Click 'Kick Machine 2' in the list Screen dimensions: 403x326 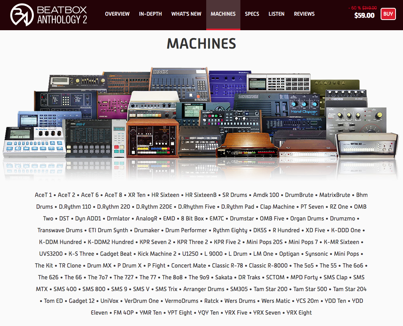pos(157,254)
